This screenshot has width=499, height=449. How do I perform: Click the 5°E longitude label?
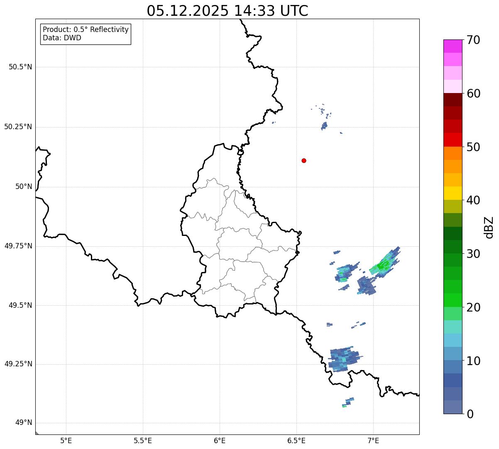click(x=66, y=440)
